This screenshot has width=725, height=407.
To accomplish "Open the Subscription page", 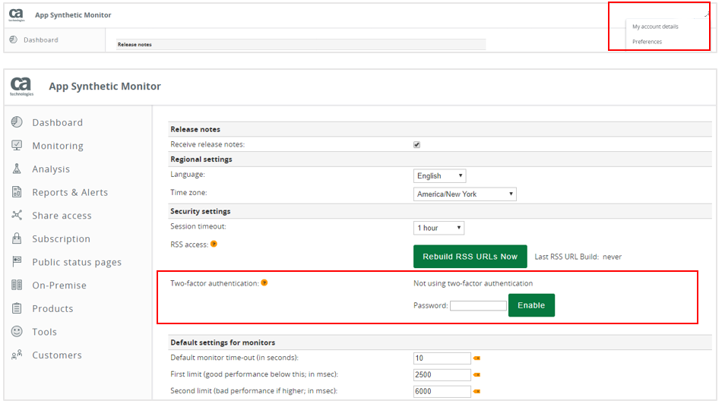I will (61, 239).
